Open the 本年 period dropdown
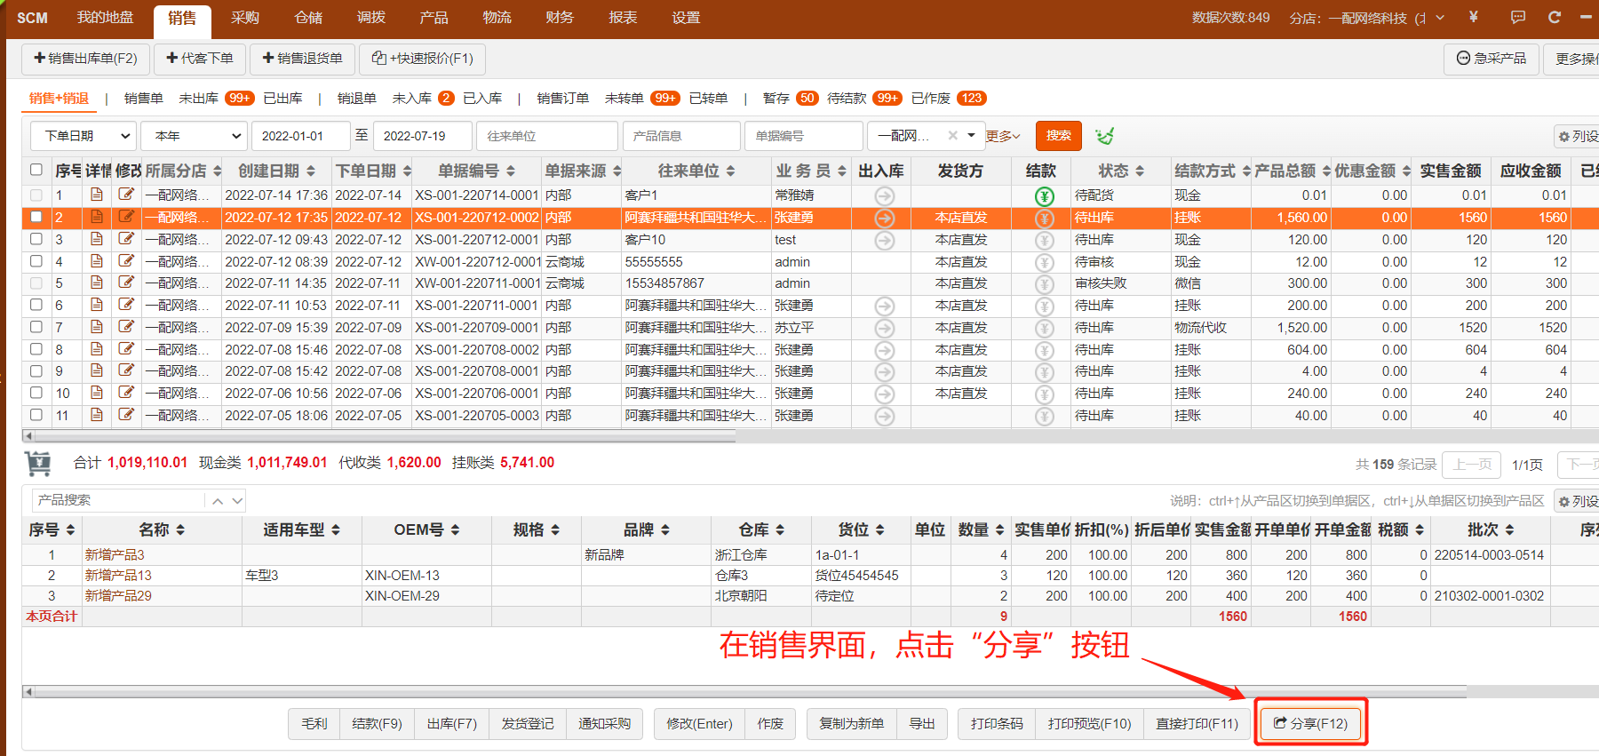Viewport: 1599px width, 756px height. click(194, 136)
